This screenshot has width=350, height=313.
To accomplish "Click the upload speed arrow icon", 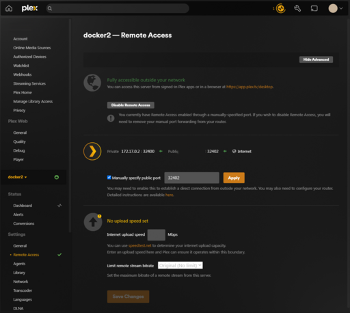I will click(93, 222).
